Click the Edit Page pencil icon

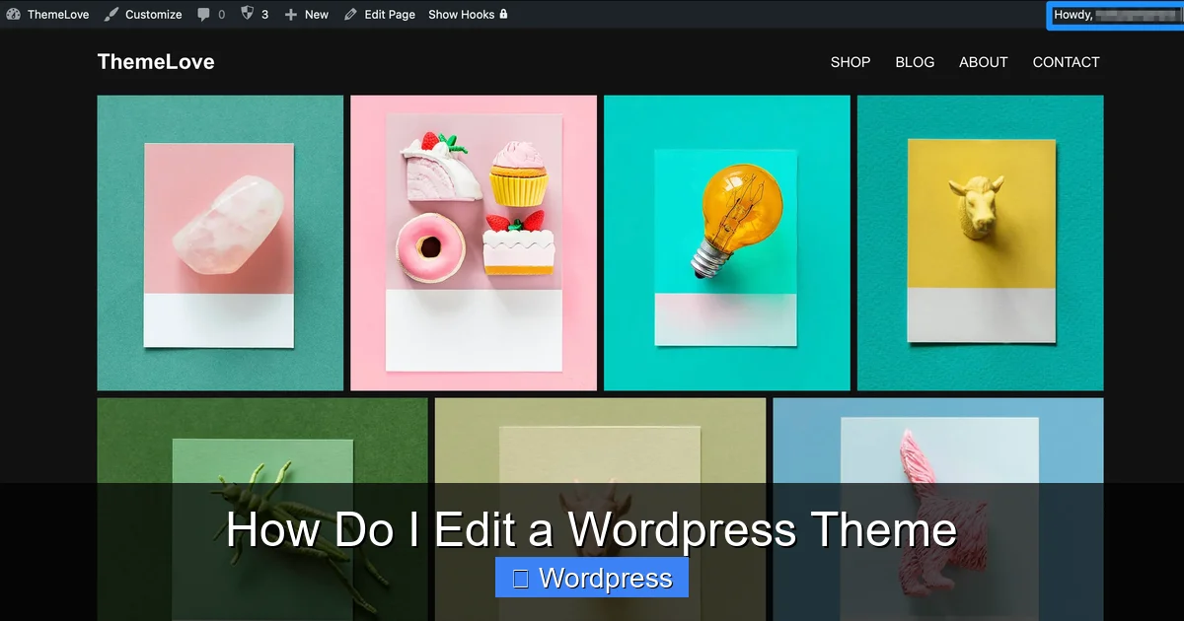351,14
